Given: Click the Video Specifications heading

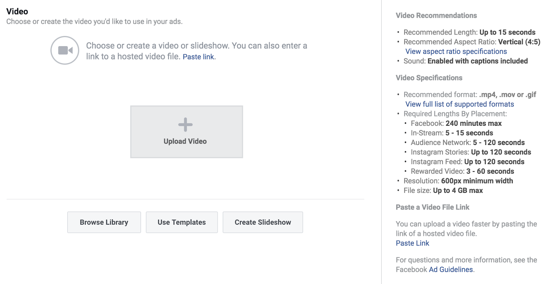Looking at the screenshot, I should pyautogui.click(x=429, y=78).
